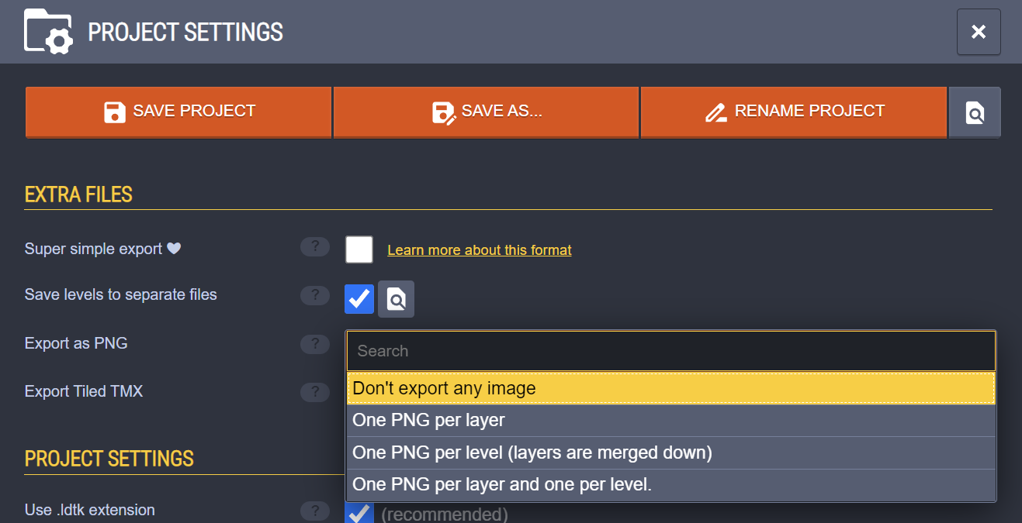Click the Save As... button
The width and height of the screenshot is (1022, 523).
pyautogui.click(x=487, y=112)
